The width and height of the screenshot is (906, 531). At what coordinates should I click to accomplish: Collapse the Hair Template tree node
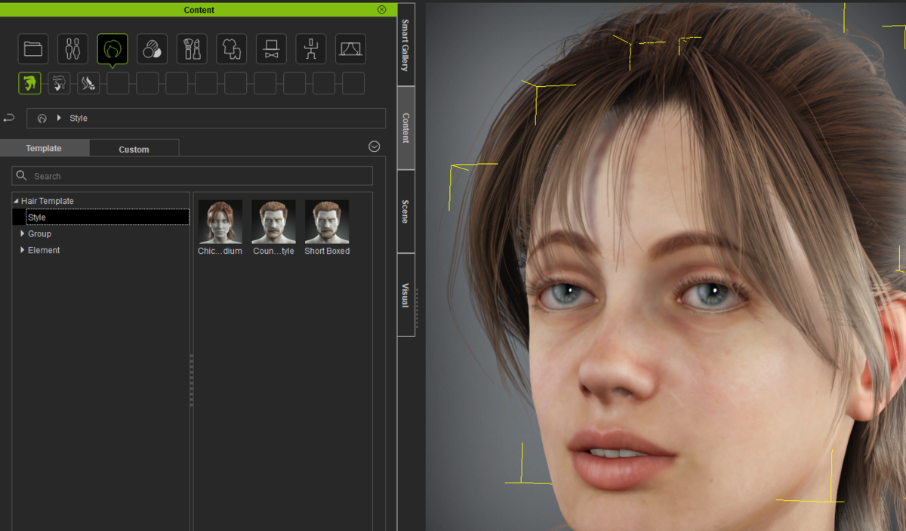coord(16,201)
